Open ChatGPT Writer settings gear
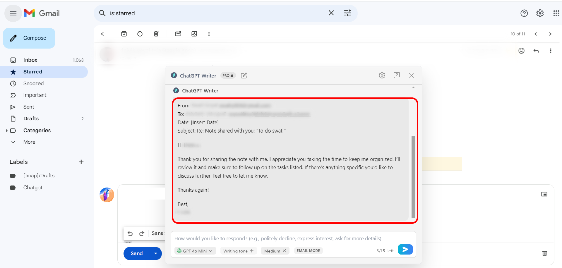562x268 pixels. point(382,75)
